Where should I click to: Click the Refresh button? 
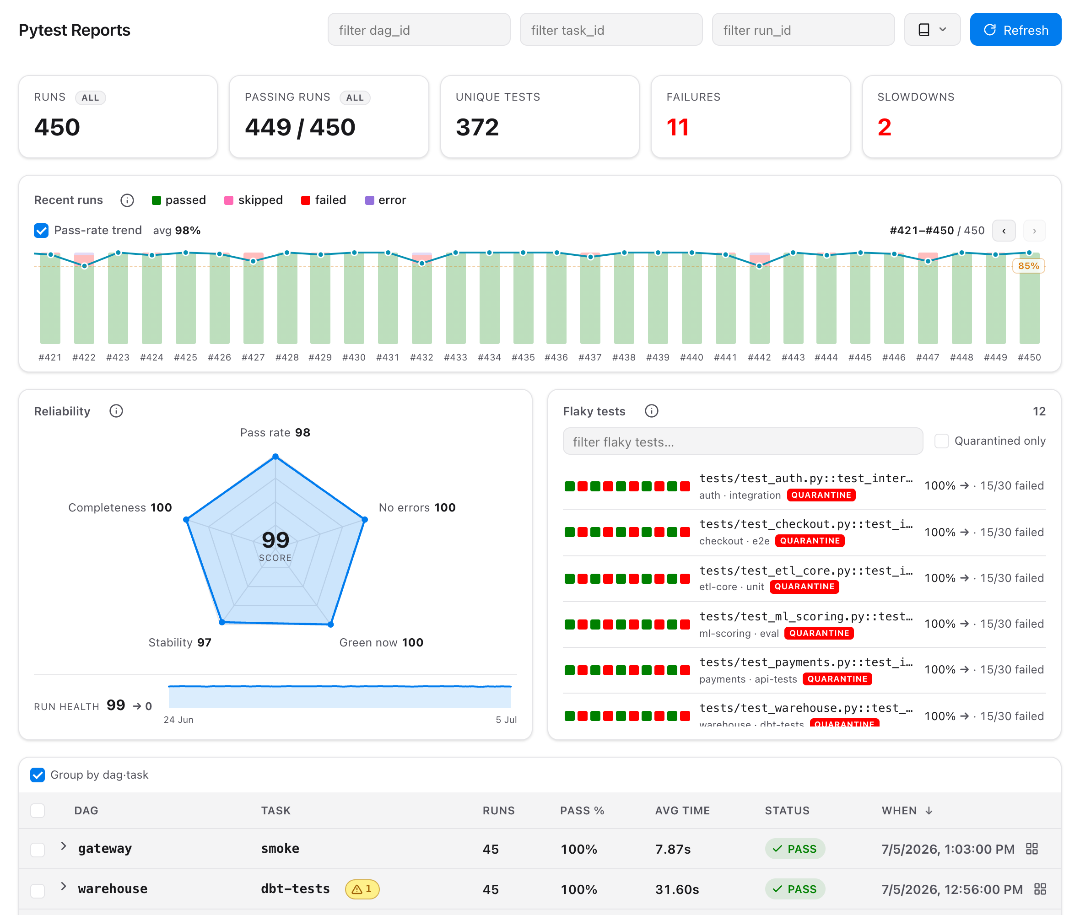click(1015, 30)
